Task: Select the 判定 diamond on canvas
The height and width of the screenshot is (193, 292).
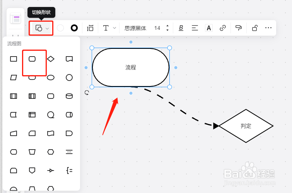Action: click(246, 126)
